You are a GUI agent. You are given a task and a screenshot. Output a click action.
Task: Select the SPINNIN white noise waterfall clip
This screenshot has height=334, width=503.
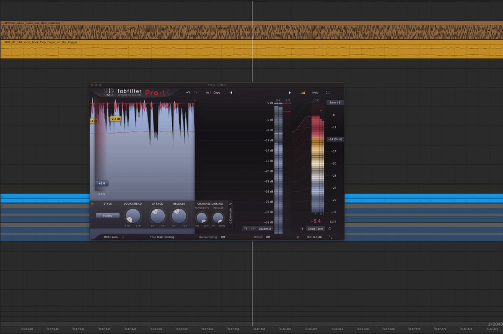[x=251, y=30]
